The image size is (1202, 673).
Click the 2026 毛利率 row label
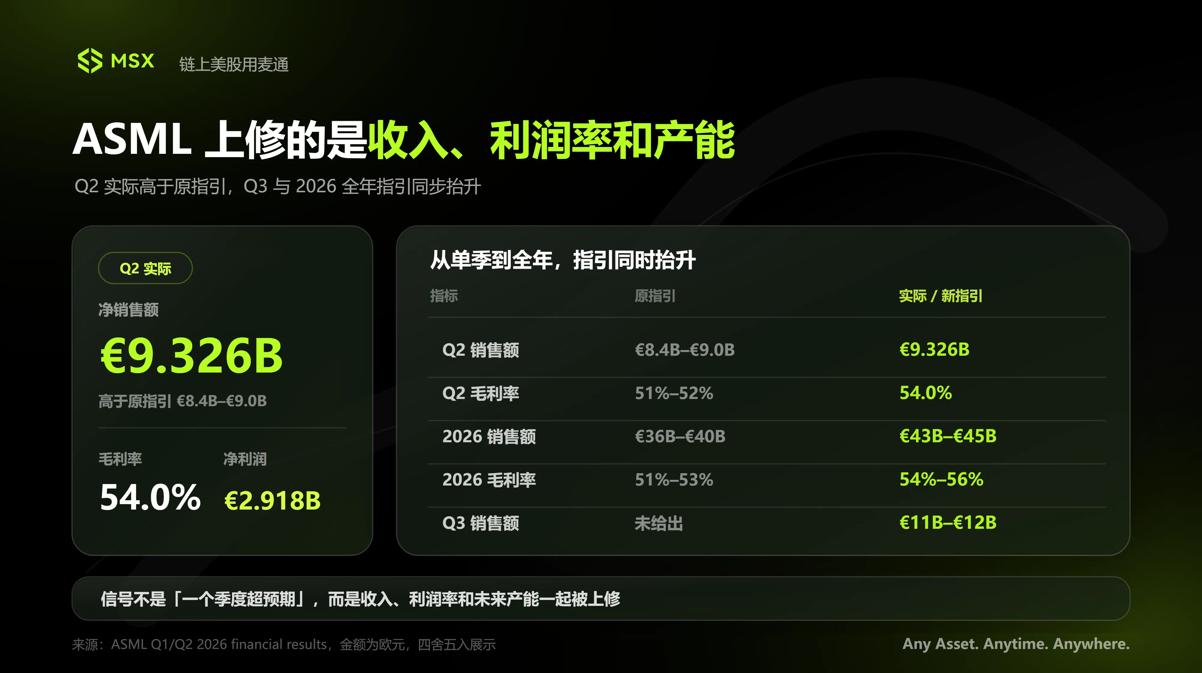[489, 480]
